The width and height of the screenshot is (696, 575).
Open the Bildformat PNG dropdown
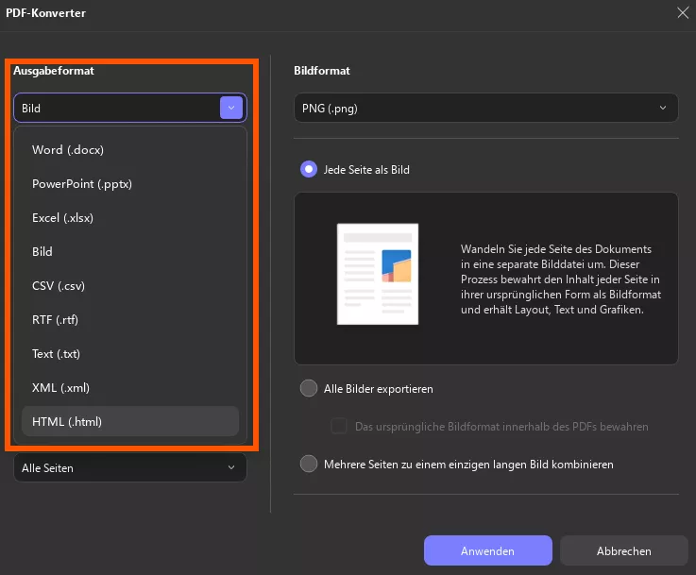(486, 108)
